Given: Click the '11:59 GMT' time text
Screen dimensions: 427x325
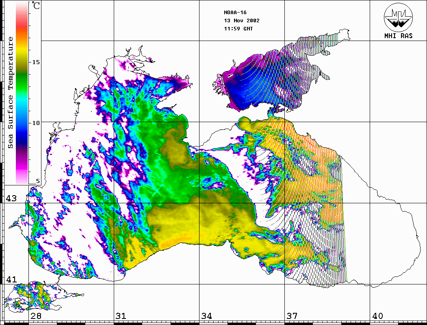Looking at the screenshot, I should pos(238,28).
